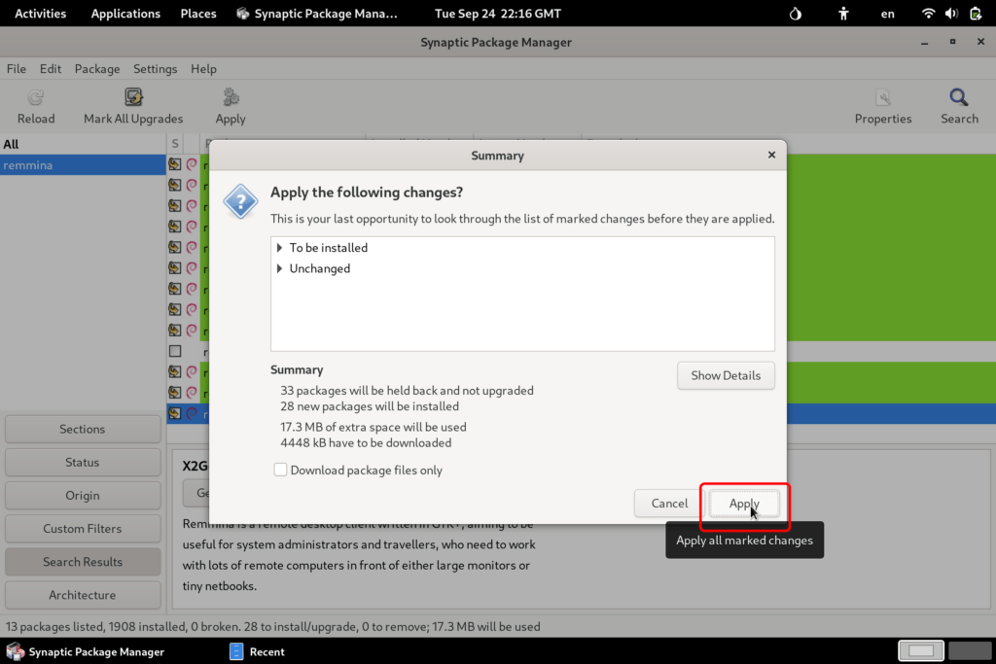Click the Mark All Upgrades toolbar icon

click(x=133, y=98)
